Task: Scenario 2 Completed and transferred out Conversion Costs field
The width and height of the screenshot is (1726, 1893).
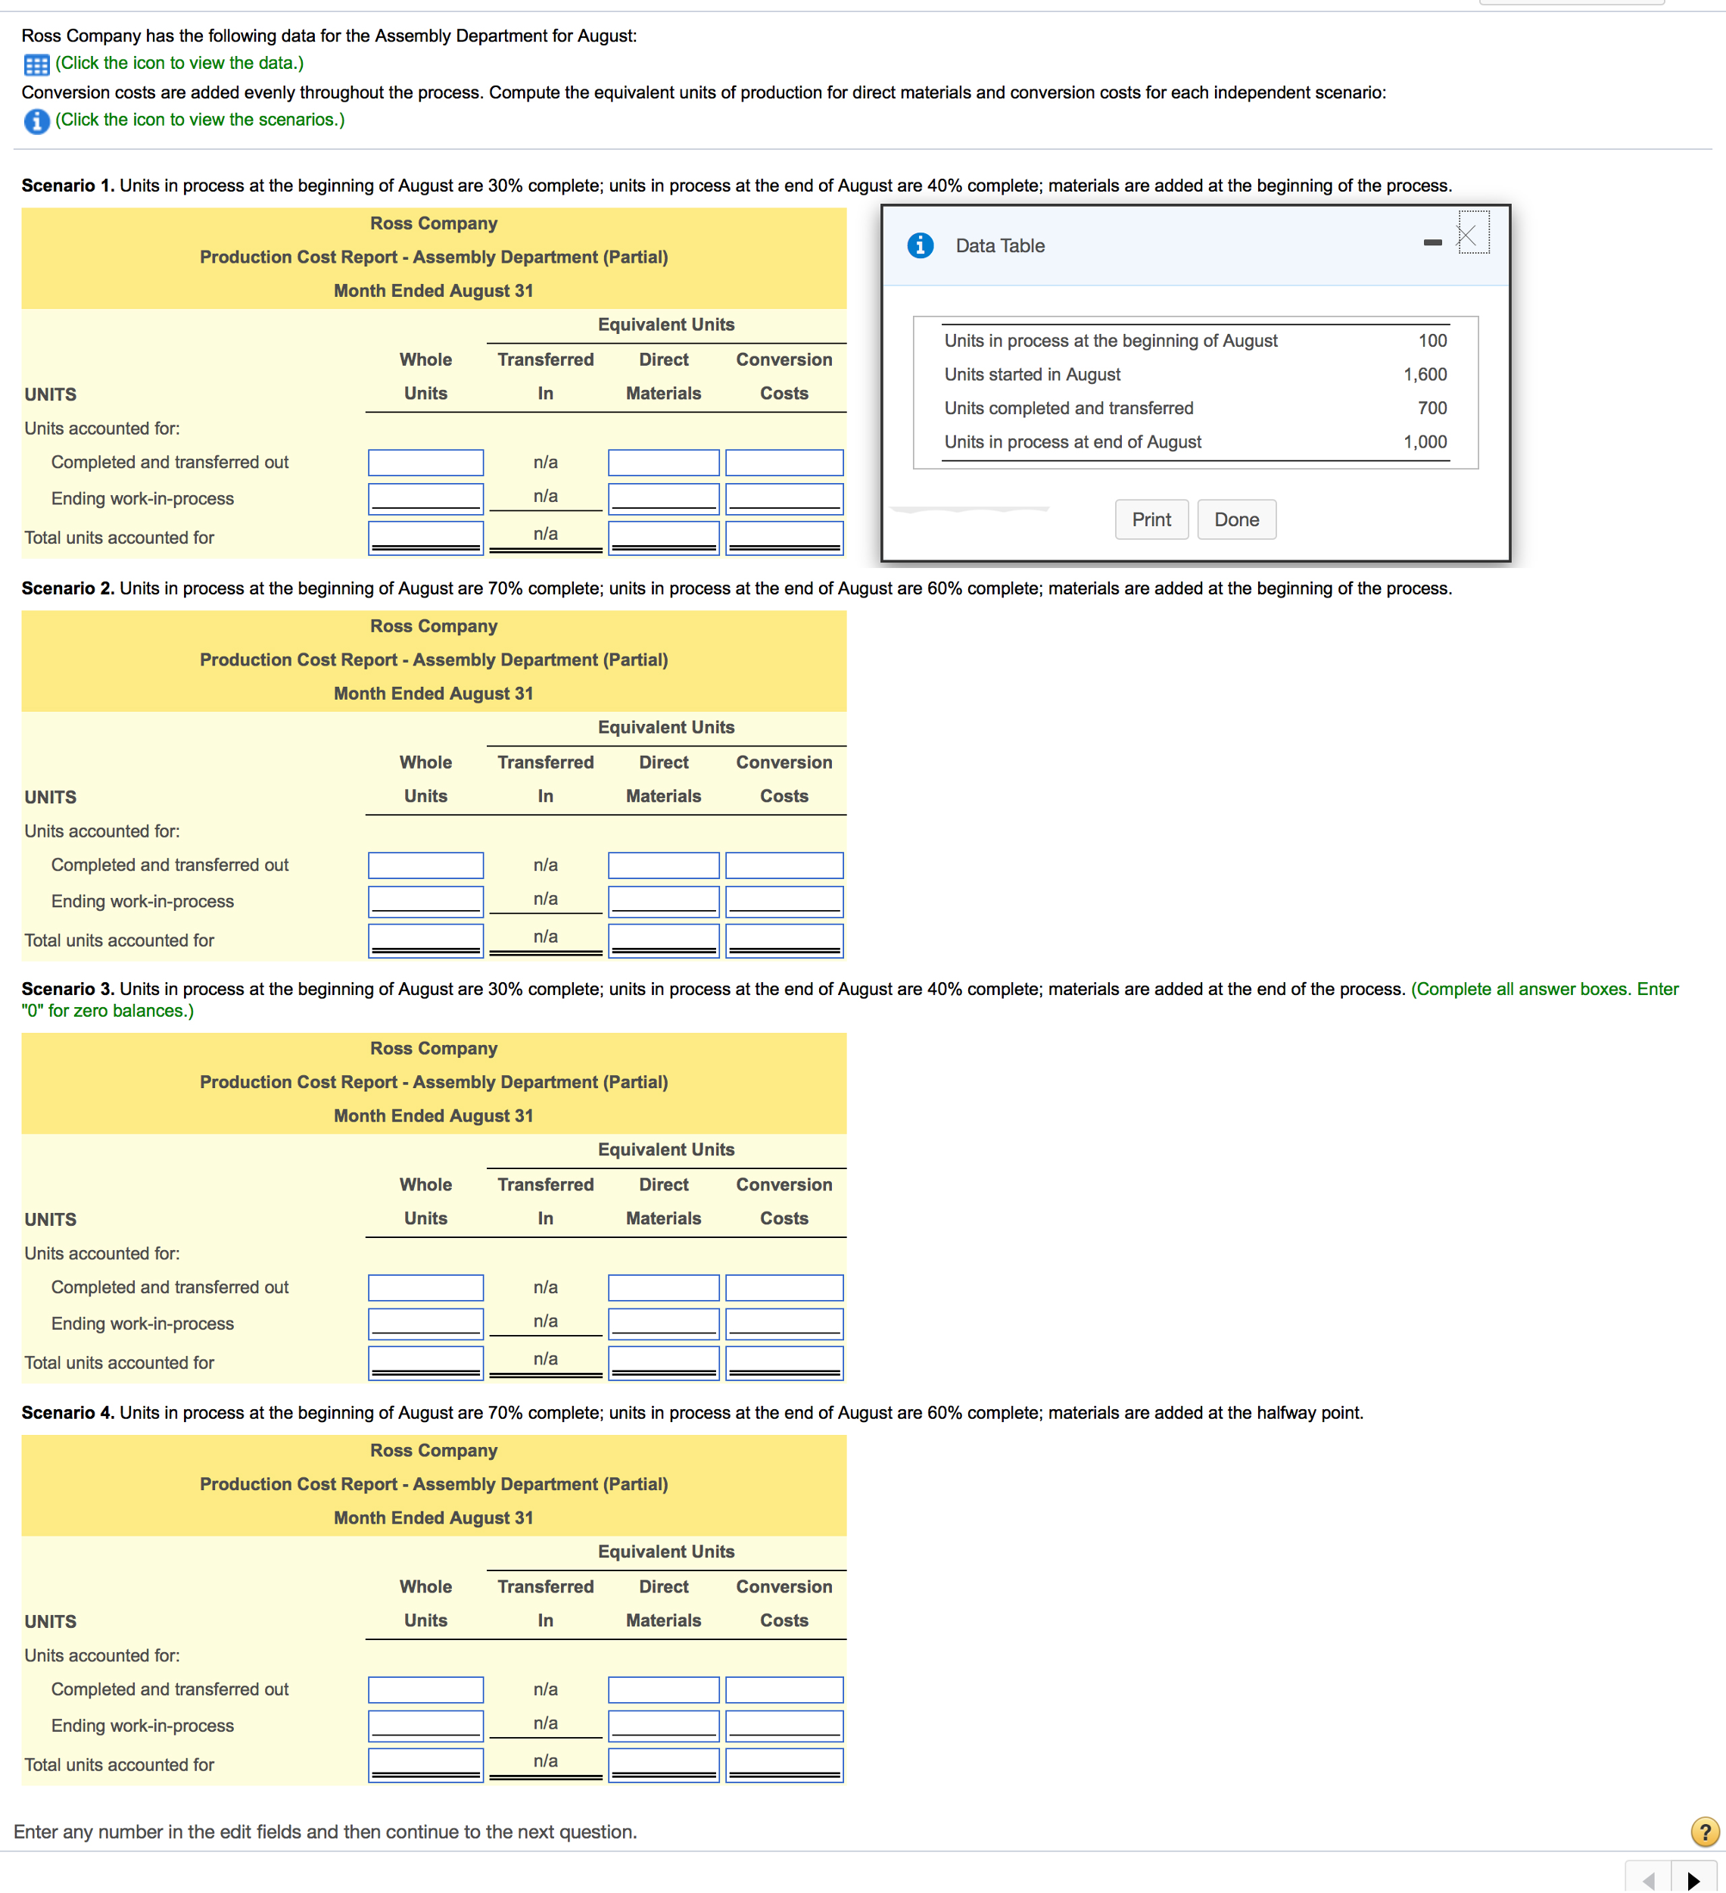Action: coord(784,865)
